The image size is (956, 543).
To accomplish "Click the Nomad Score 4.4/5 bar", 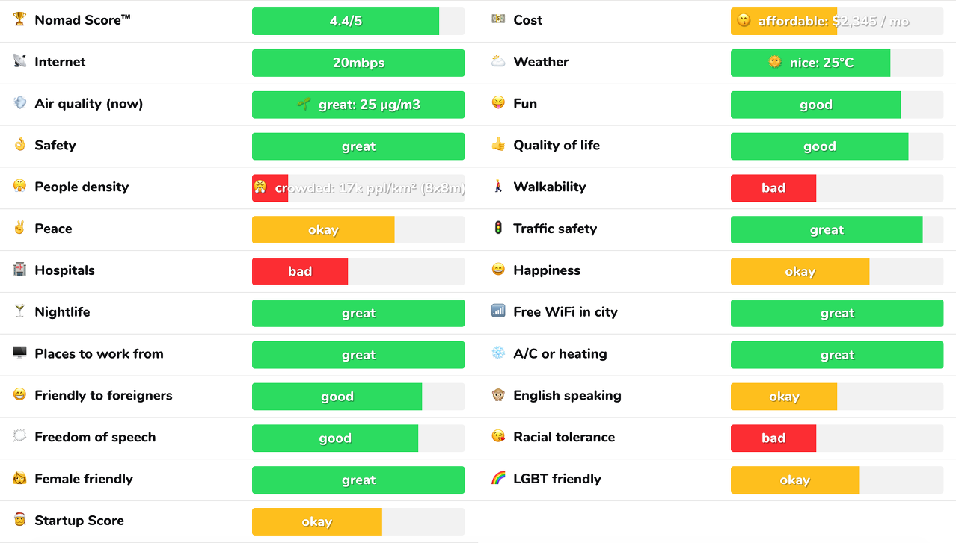I will pos(358,21).
